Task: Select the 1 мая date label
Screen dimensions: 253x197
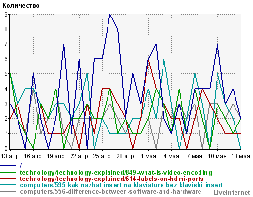Action: [x=148, y=156]
